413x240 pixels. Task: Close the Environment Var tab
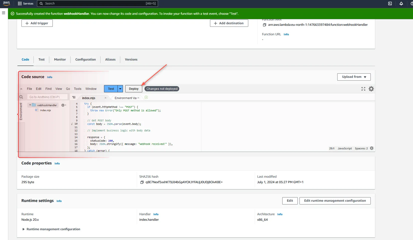point(138,98)
